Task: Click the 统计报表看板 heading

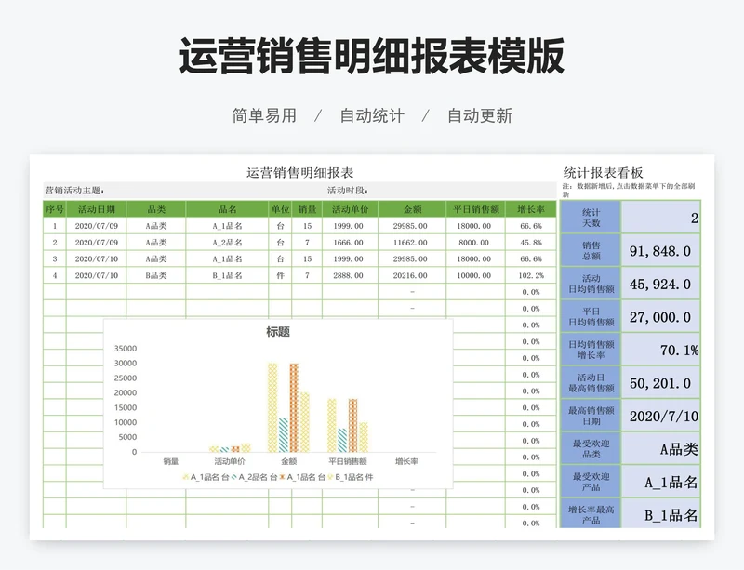Action: (x=603, y=172)
